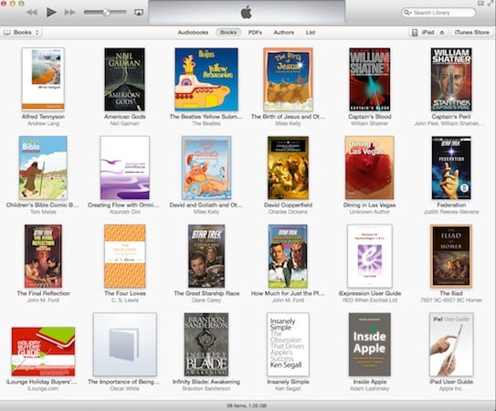Image resolution: width=496 pixels, height=411 pixels.
Task: Click the 'Andrew Lang' author text
Action: 43,123
